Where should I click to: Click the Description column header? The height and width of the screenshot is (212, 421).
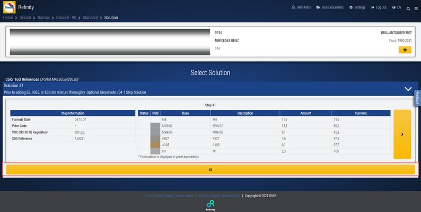coord(245,113)
